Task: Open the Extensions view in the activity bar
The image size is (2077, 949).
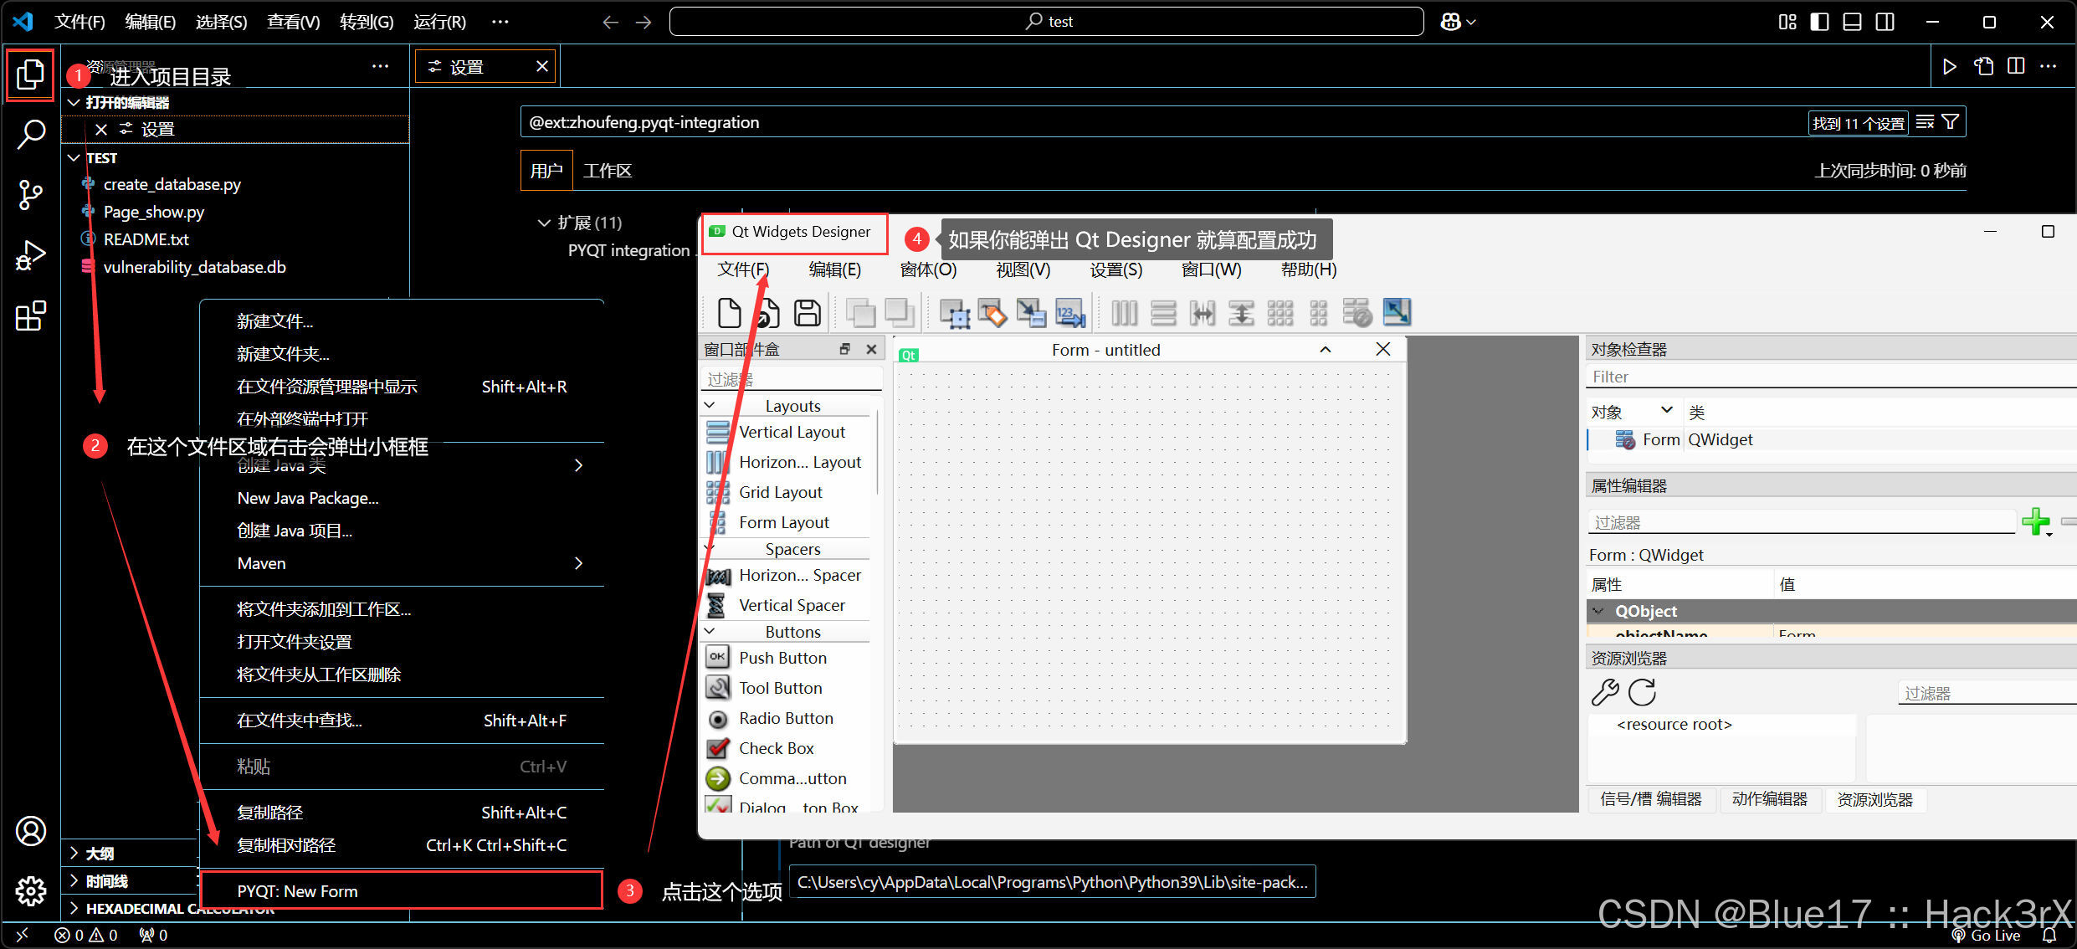Action: click(30, 316)
